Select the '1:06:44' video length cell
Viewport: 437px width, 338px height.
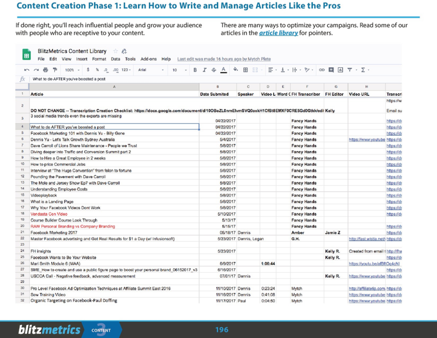pos(268,264)
